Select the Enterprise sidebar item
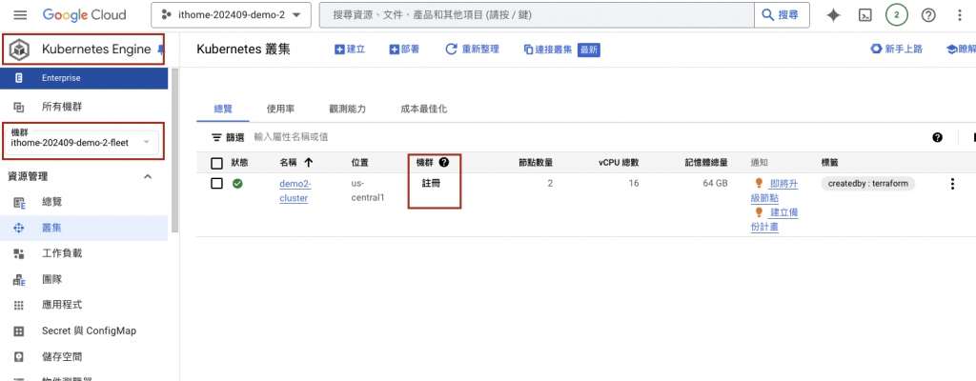 [x=84, y=78]
